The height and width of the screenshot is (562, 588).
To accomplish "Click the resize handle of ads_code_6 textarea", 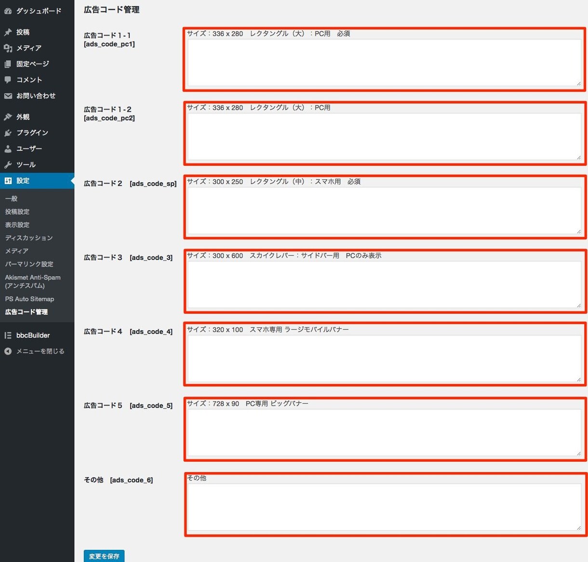I will [x=579, y=528].
